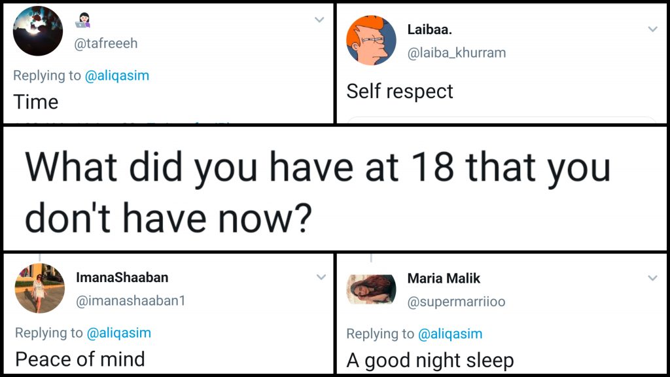Click @aliqasim in tafreeeh's reply
Screen dimensions: 670x377
tap(117, 75)
